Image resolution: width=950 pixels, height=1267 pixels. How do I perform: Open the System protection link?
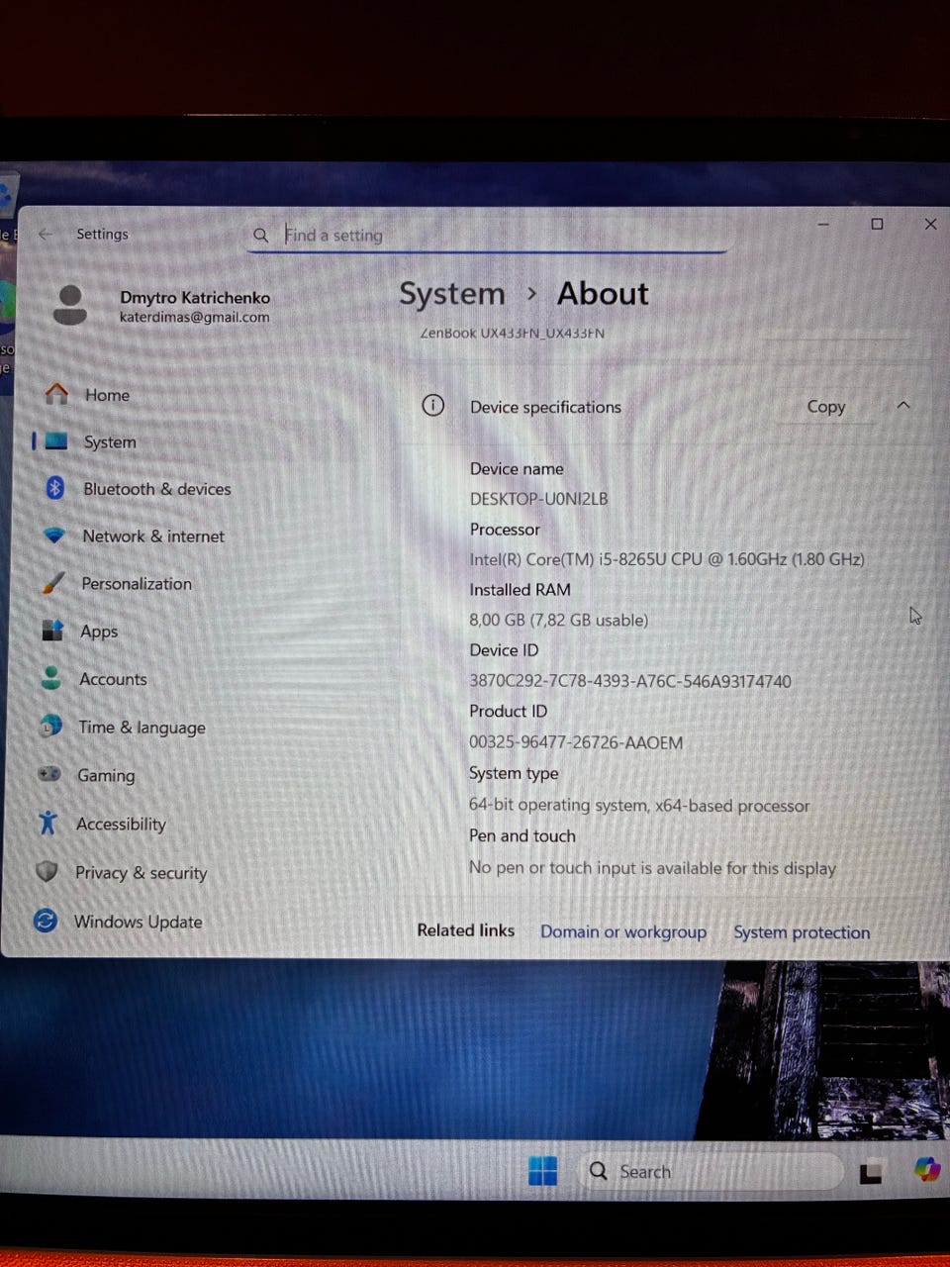tap(802, 932)
